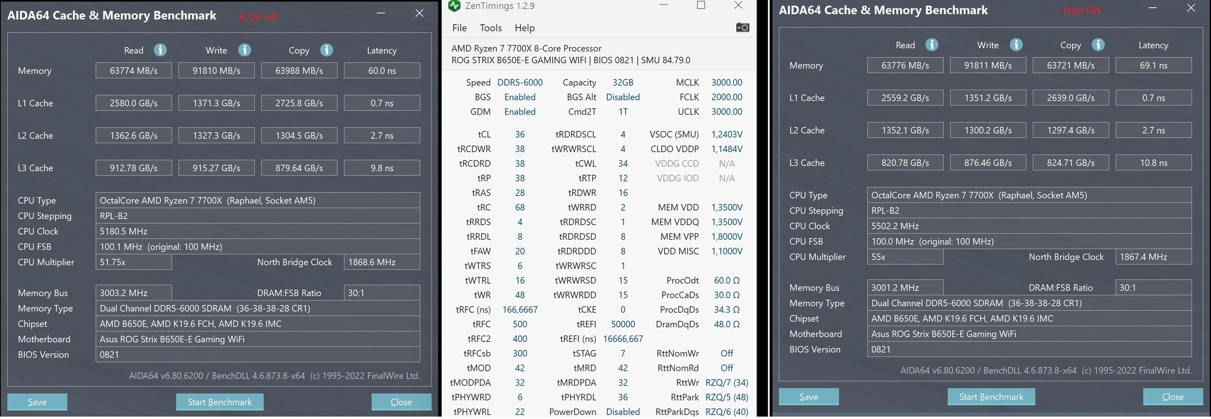The image size is (1211, 419).
Task: Click the 32GB capacity value in ZenTimings
Action: (x=623, y=83)
